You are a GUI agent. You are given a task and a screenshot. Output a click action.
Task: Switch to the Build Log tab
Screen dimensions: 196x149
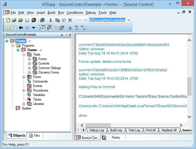[x=116, y=130]
